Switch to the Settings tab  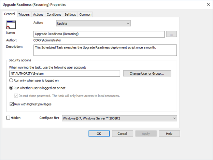[70, 14]
